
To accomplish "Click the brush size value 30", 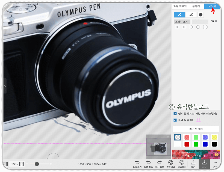I will coord(212,21).
